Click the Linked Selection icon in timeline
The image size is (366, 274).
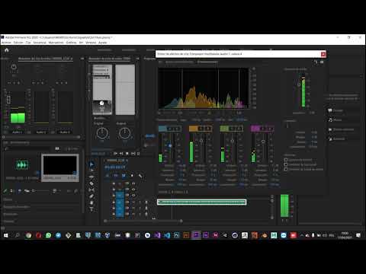(x=124, y=175)
